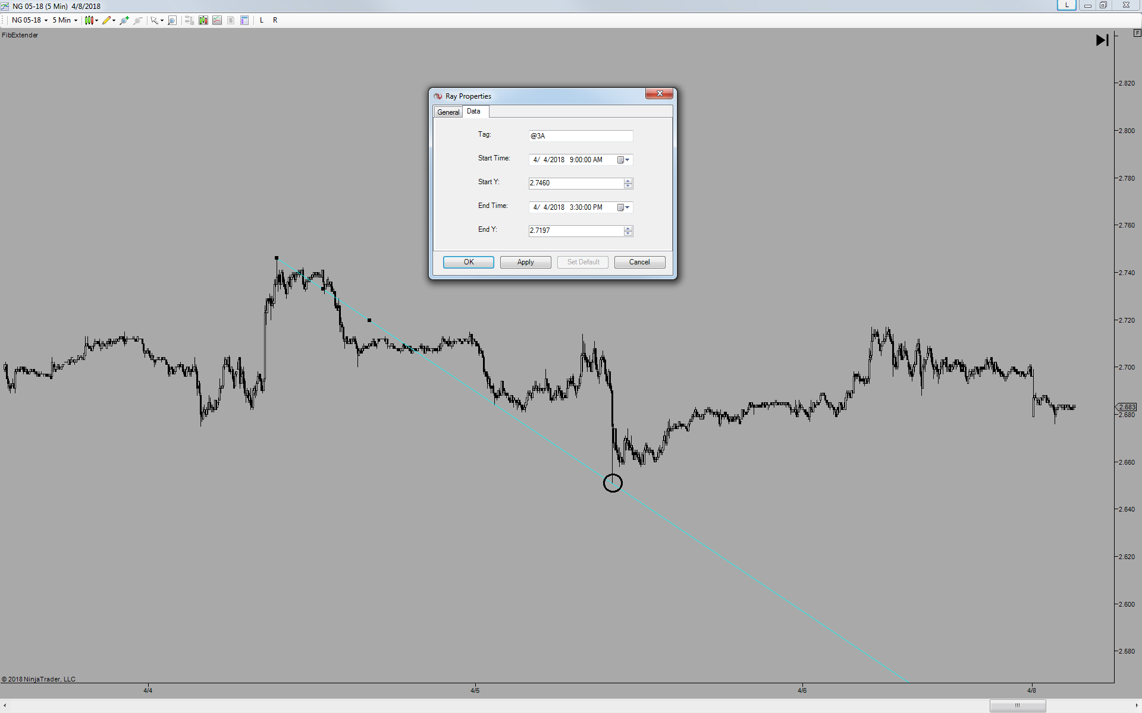The width and height of the screenshot is (1142, 713).
Task: Click the zoom in magnifier icon
Action: tap(124, 20)
